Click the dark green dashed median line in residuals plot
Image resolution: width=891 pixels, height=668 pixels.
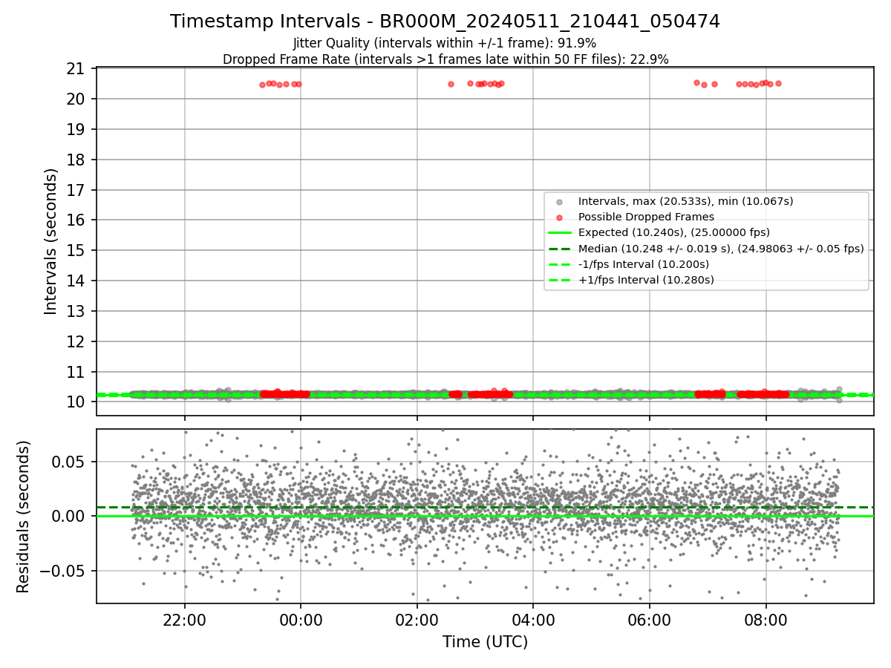pyautogui.click(x=485, y=507)
